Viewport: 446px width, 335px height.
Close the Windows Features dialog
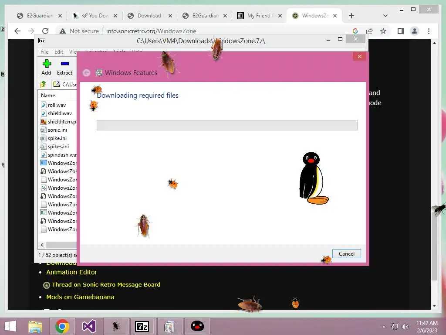tap(359, 56)
